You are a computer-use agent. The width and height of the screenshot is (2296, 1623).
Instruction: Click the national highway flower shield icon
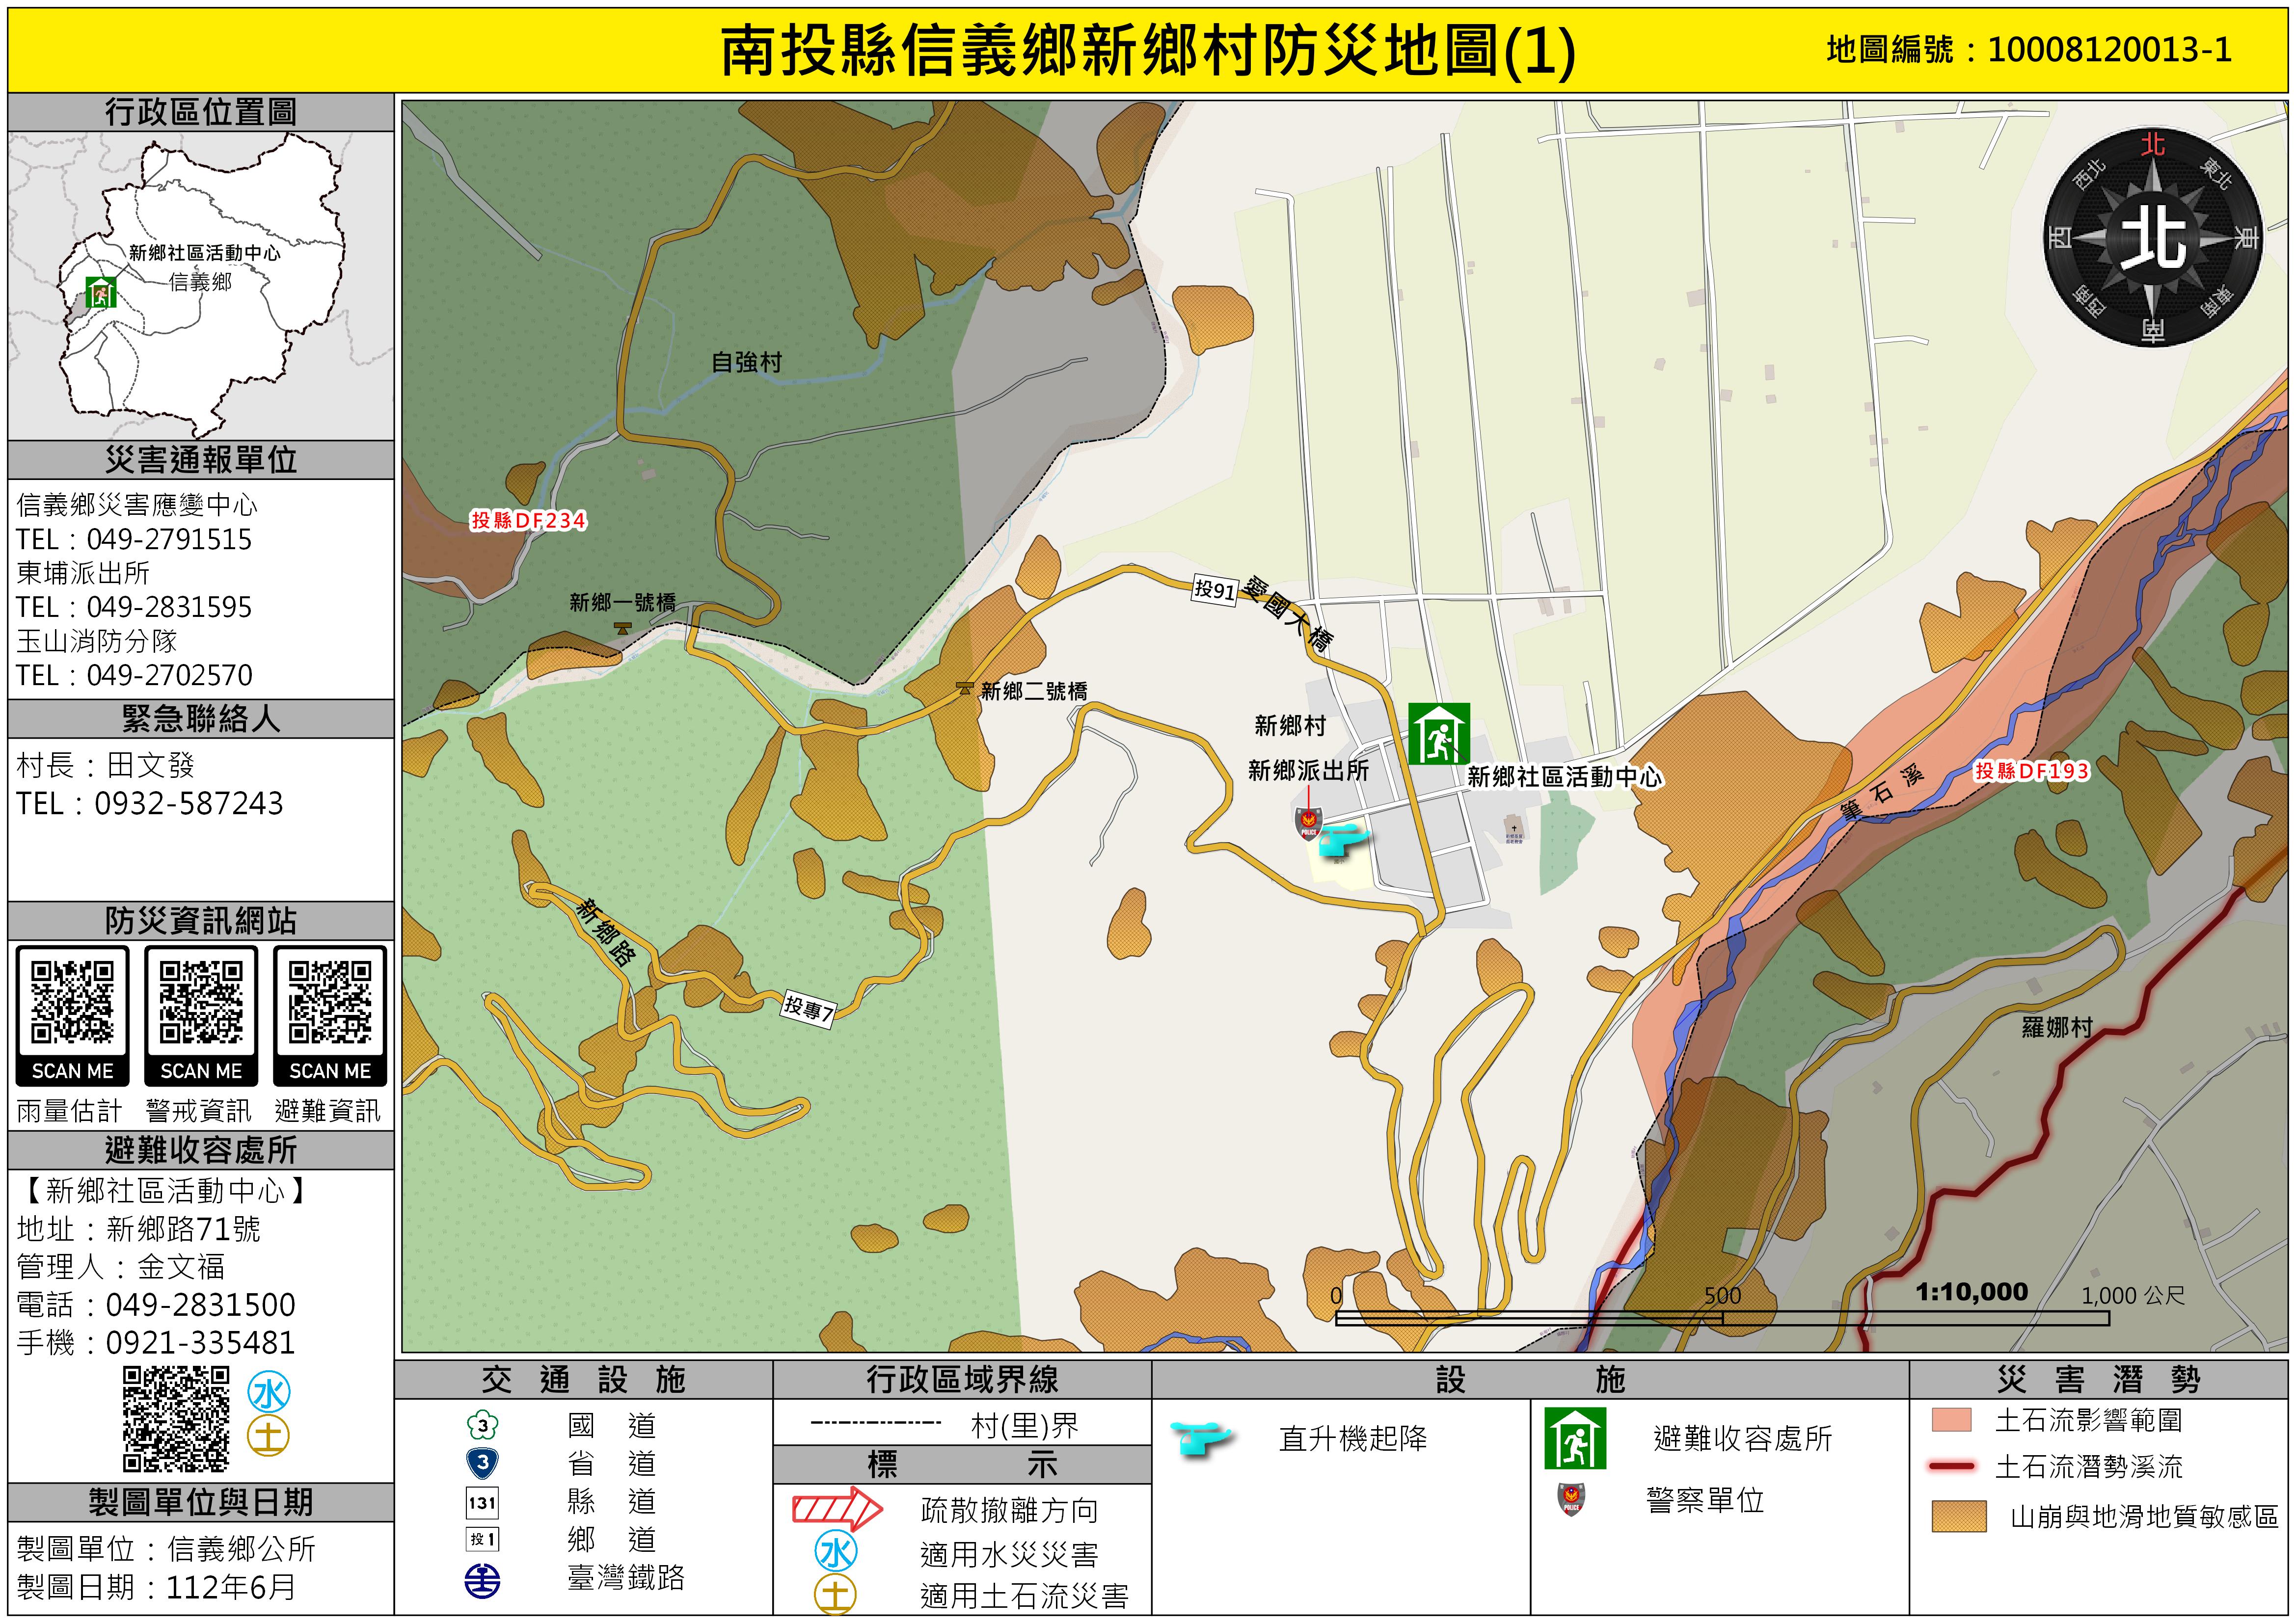coord(482,1424)
